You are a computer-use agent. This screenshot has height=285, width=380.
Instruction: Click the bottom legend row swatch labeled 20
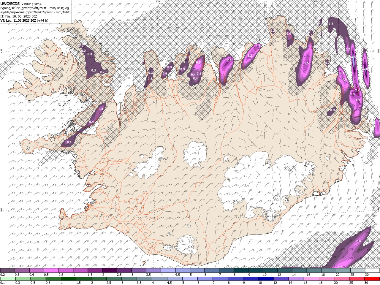coord(341,279)
